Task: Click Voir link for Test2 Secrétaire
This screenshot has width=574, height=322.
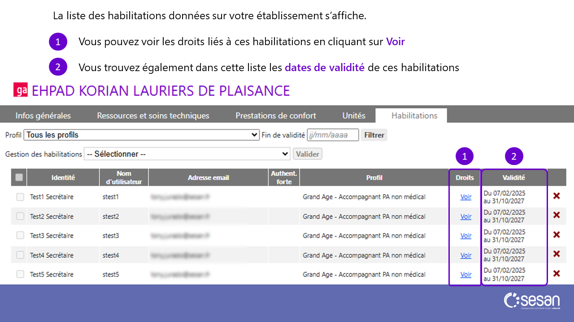Action: point(465,216)
